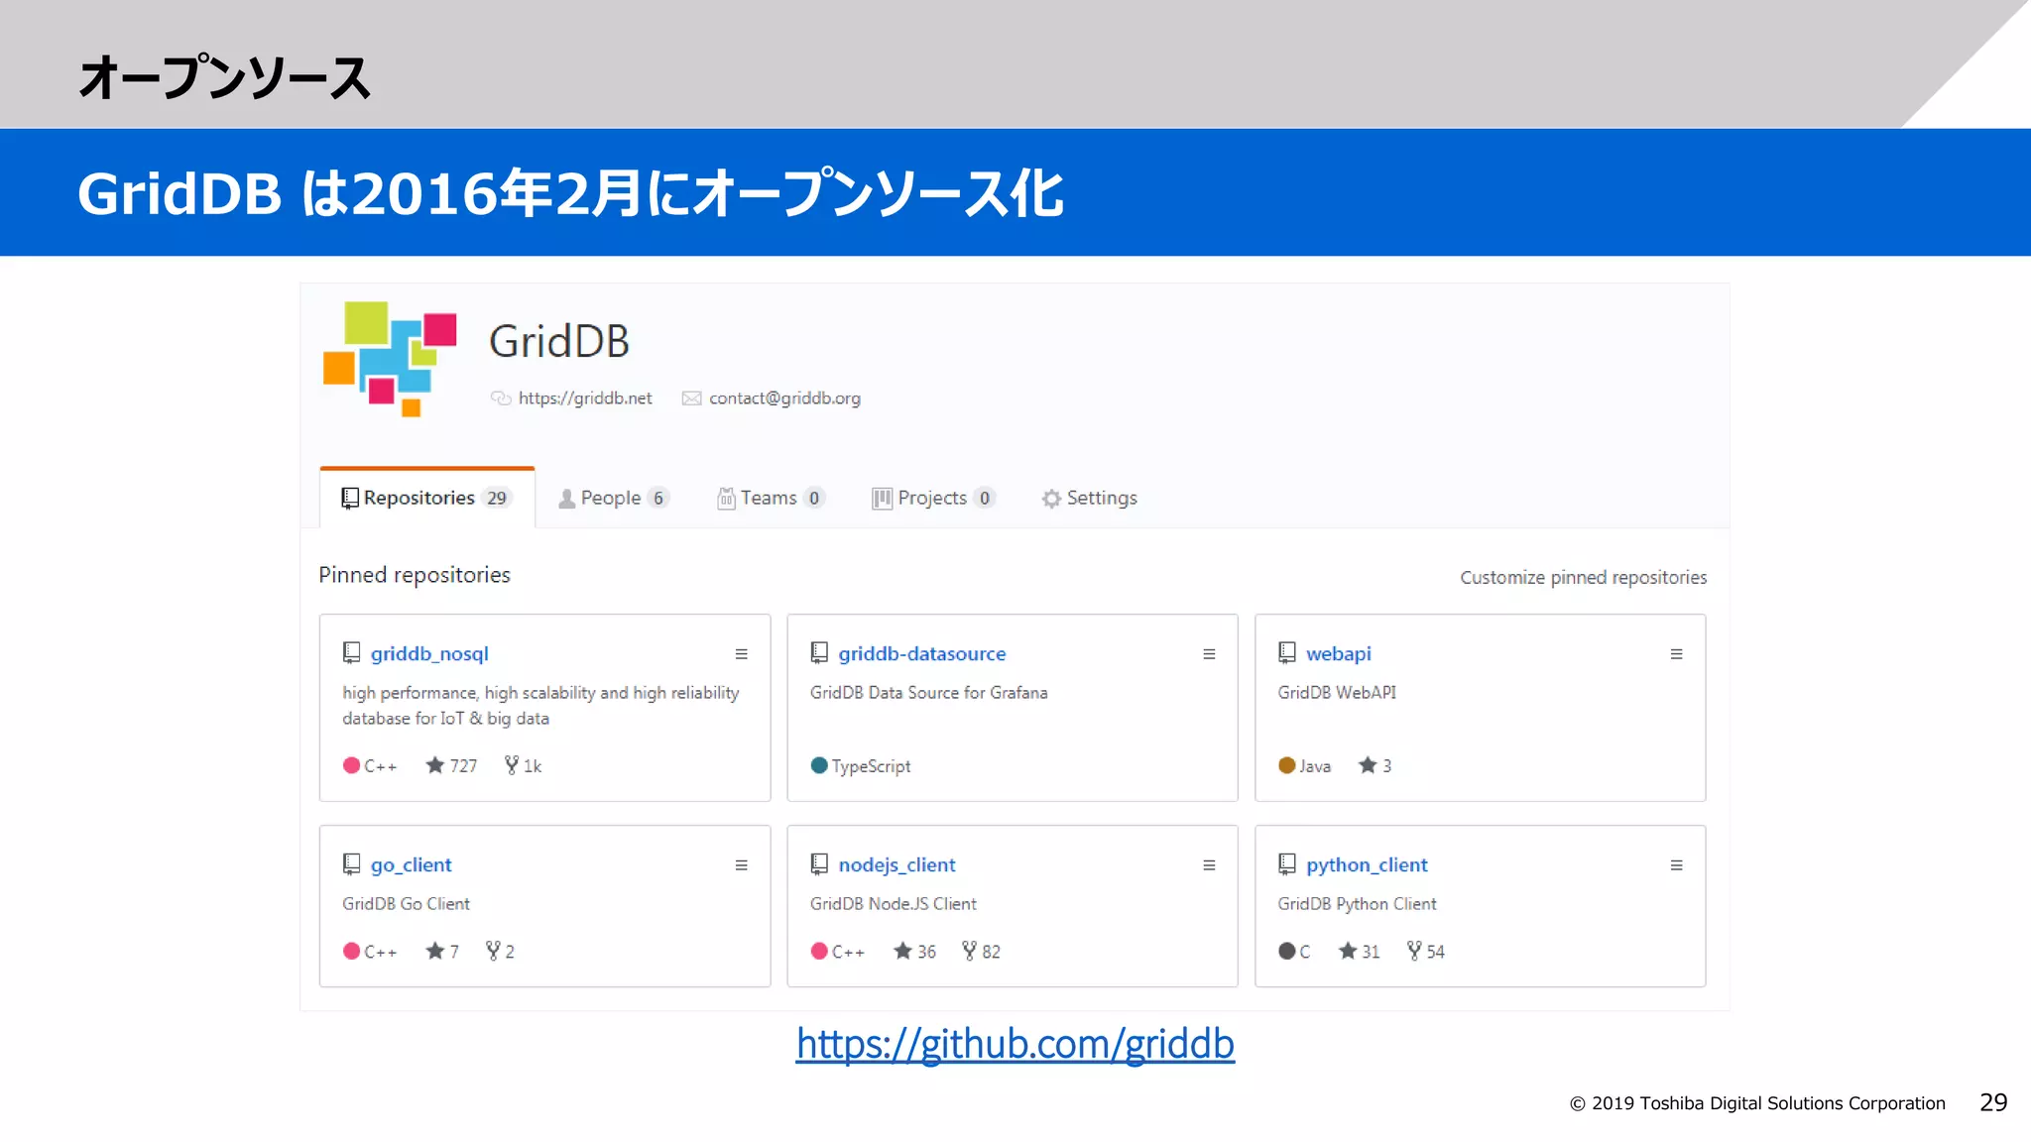Click the 3 stars count on webapi
Image resolution: width=2031 pixels, height=1142 pixels.
1374,765
